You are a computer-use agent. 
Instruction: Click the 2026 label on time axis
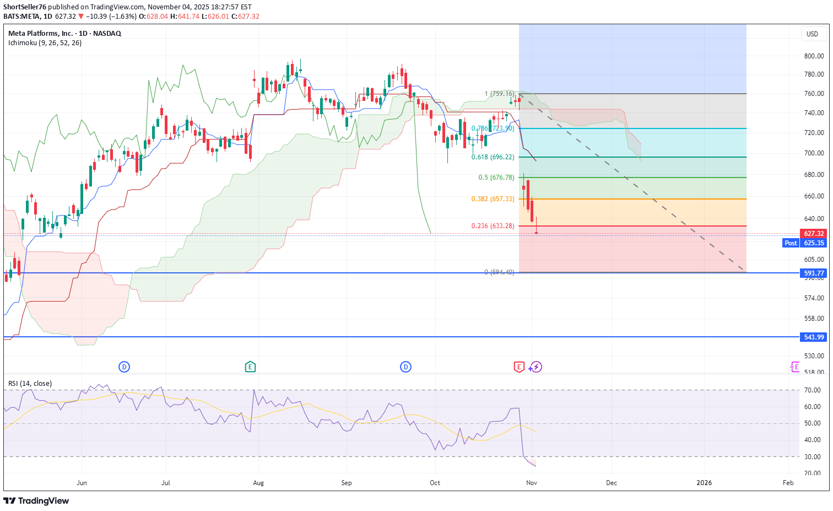tap(704, 483)
